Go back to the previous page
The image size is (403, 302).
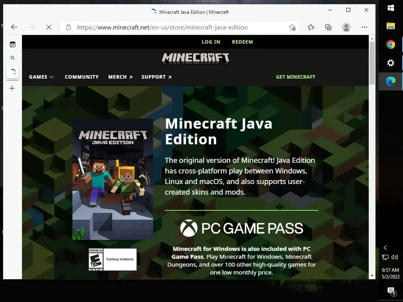pos(14,27)
